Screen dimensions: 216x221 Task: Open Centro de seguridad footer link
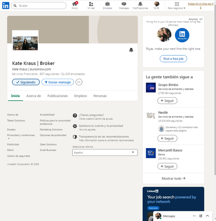coord(19,156)
